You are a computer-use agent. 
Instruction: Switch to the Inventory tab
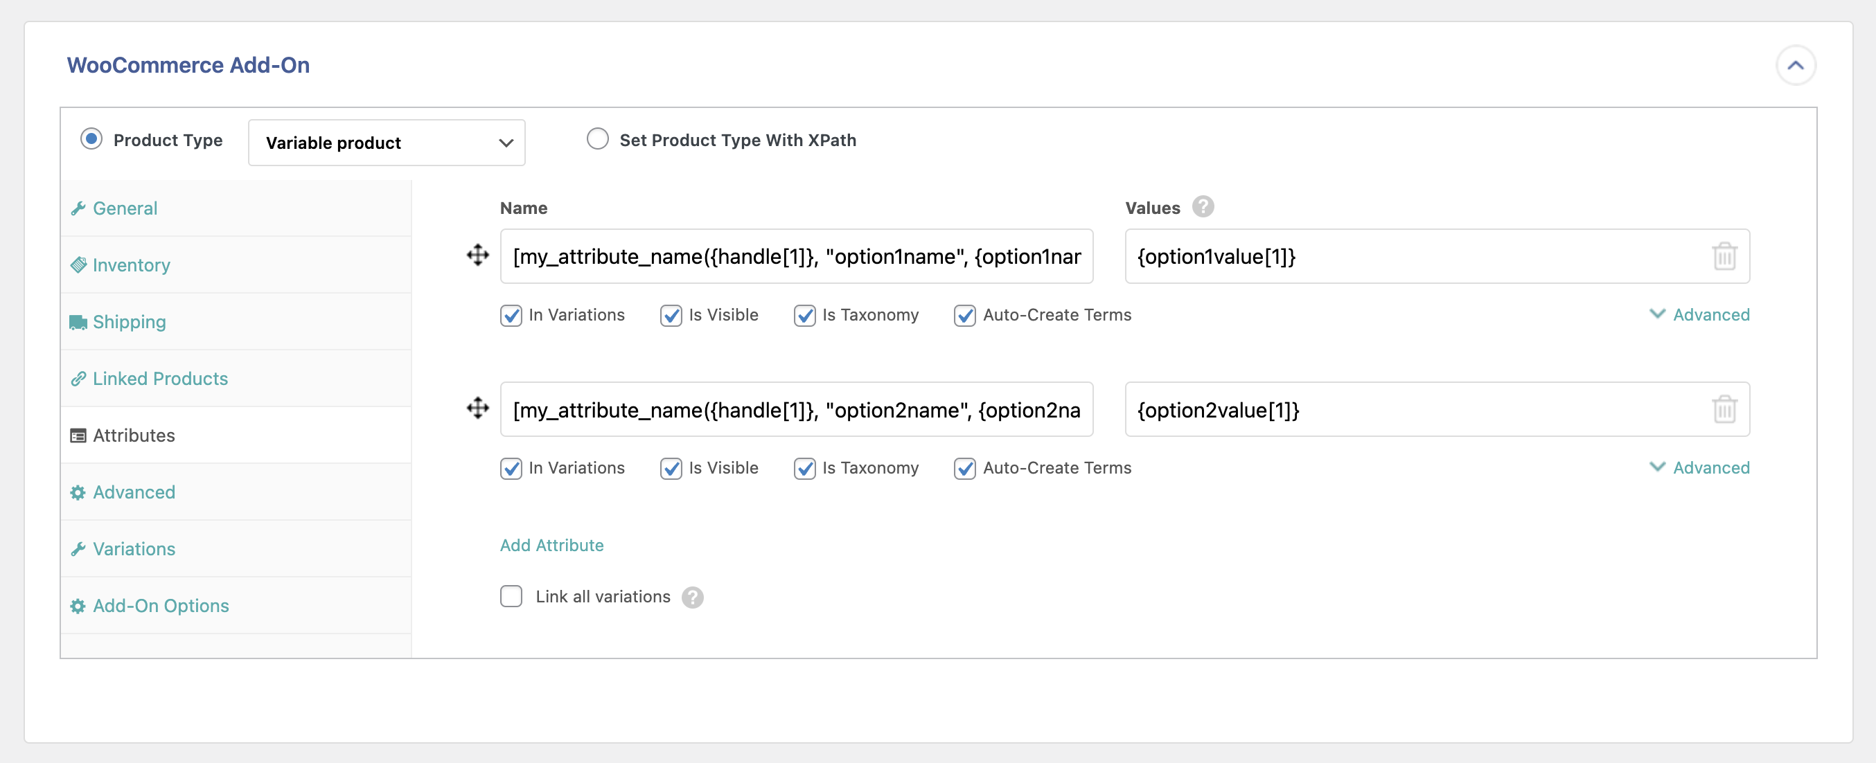(131, 265)
